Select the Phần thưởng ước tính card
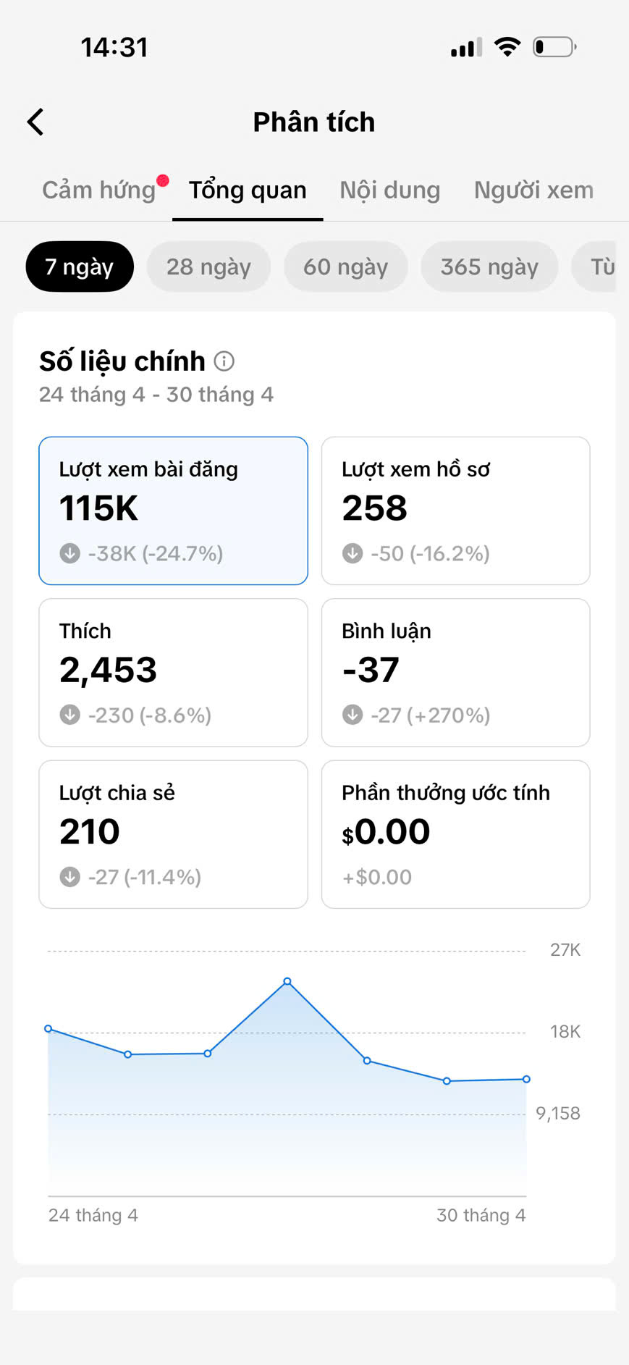The image size is (629, 1365). (x=456, y=834)
